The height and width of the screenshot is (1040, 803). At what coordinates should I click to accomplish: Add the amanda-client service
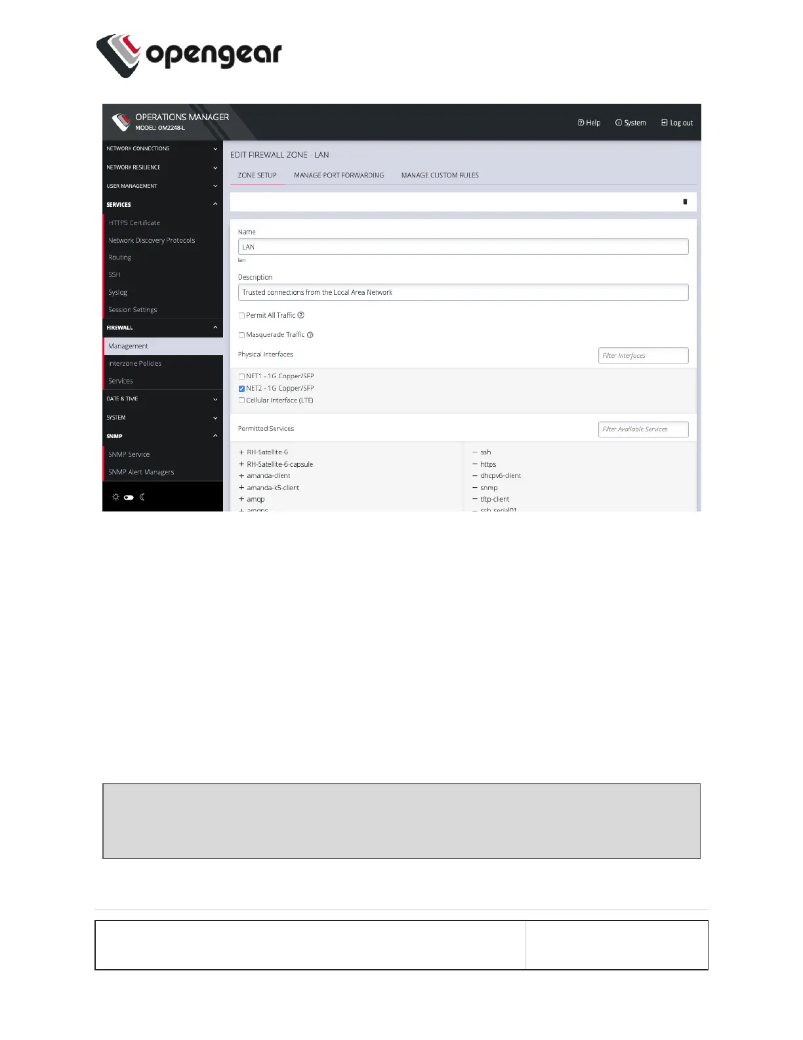point(241,476)
